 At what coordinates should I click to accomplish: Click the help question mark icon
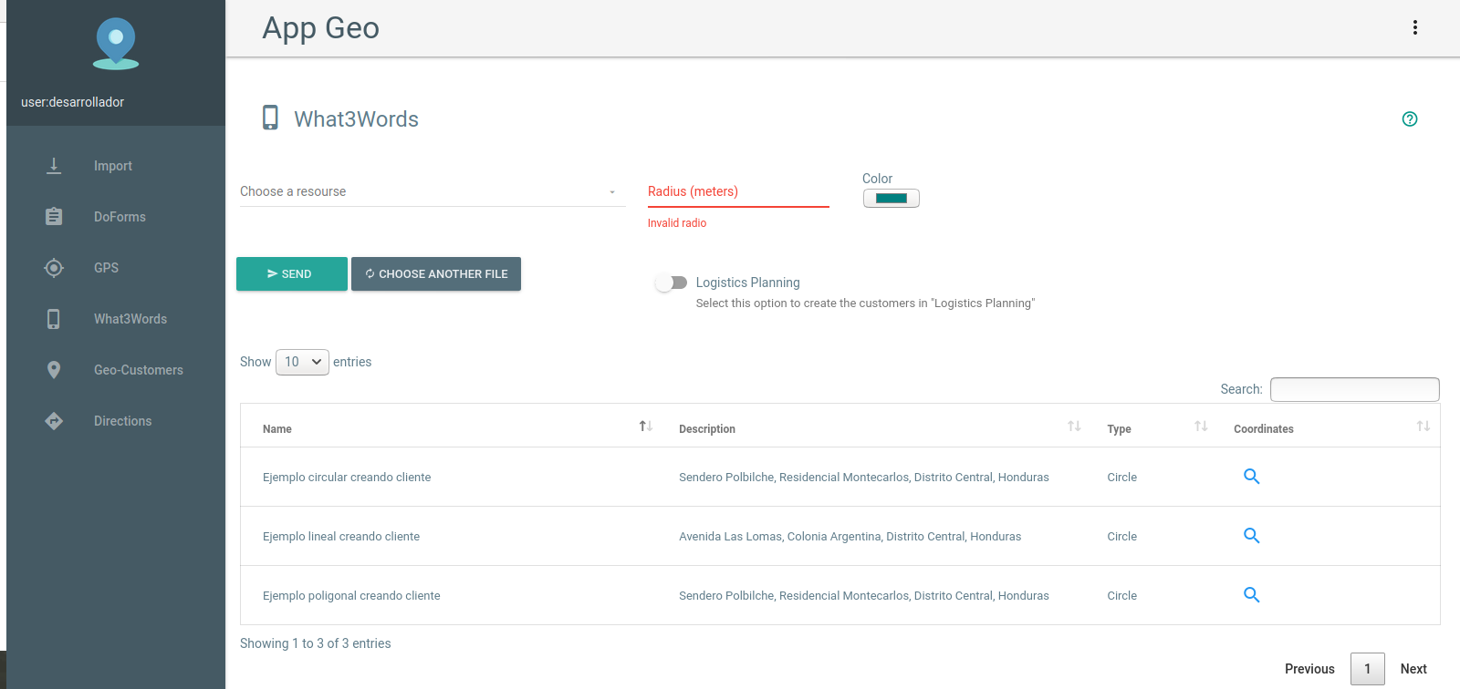pos(1410,118)
